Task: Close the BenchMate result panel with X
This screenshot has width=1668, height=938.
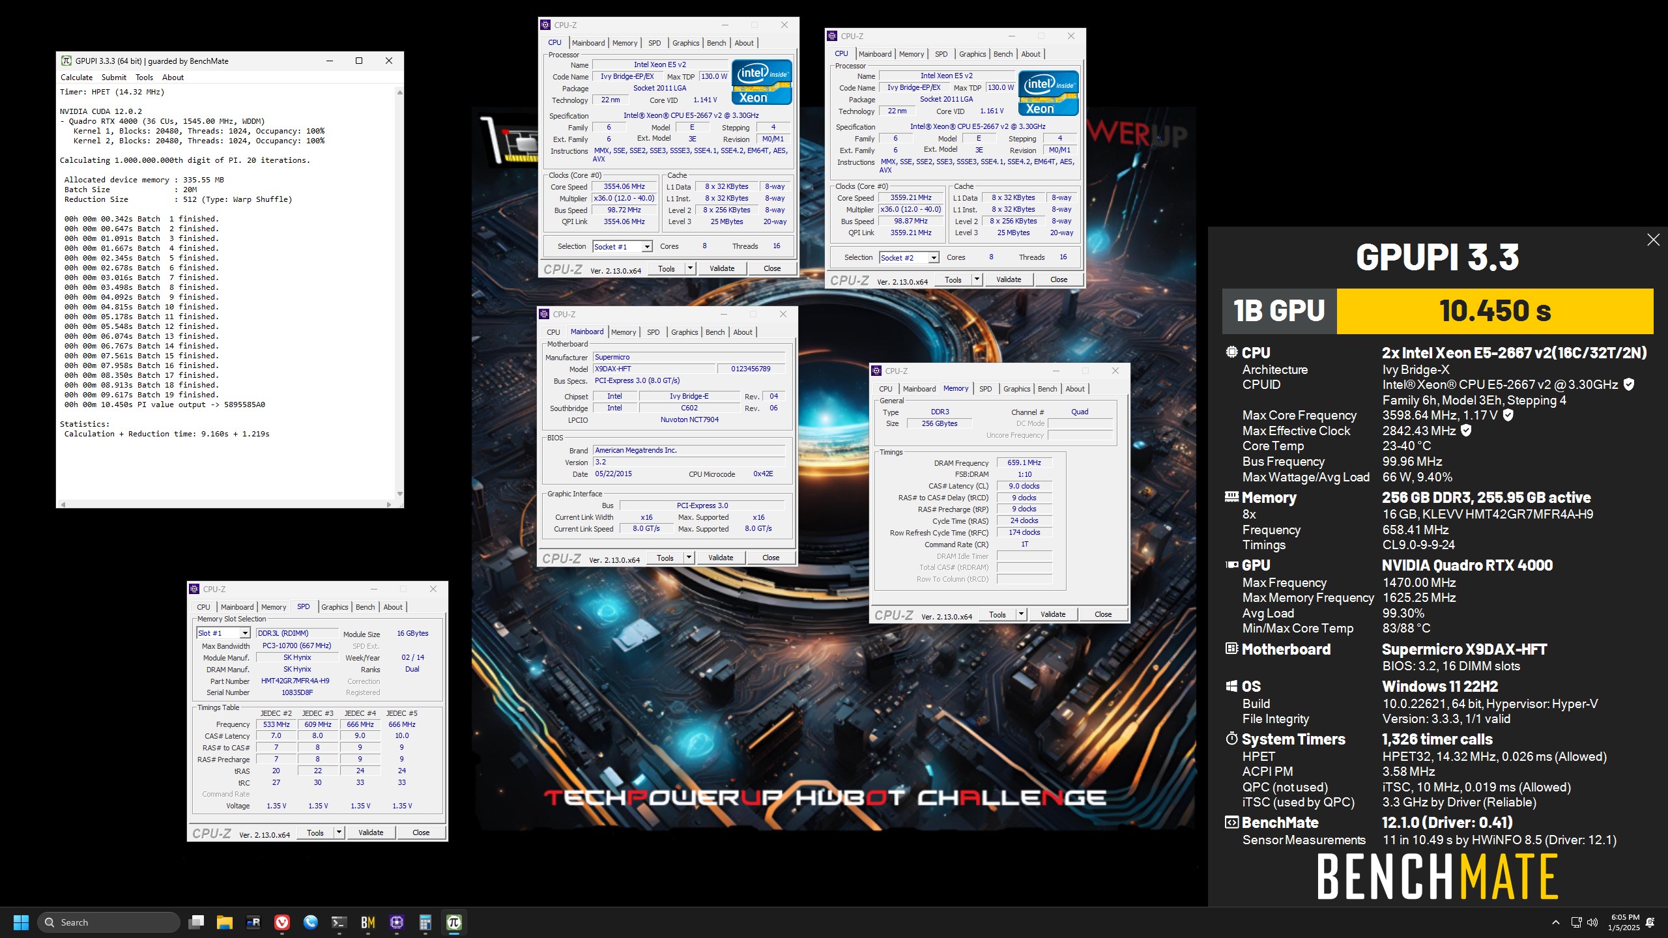Action: (x=1653, y=240)
